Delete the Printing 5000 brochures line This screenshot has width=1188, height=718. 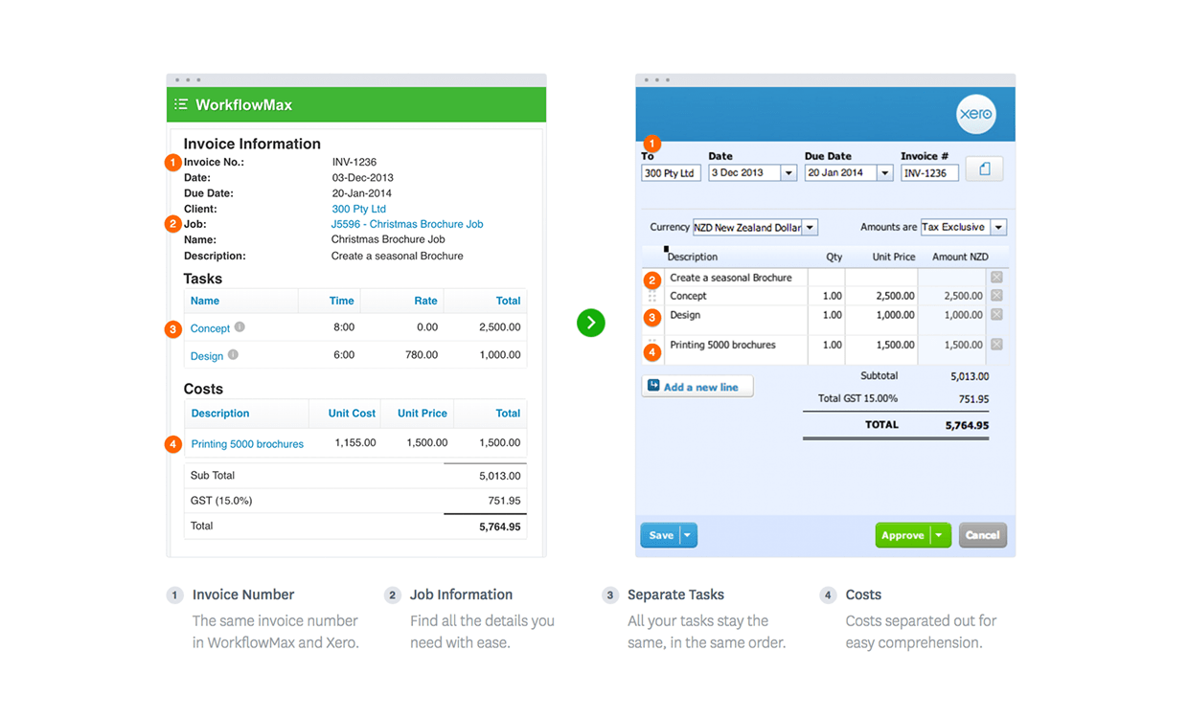(x=996, y=345)
